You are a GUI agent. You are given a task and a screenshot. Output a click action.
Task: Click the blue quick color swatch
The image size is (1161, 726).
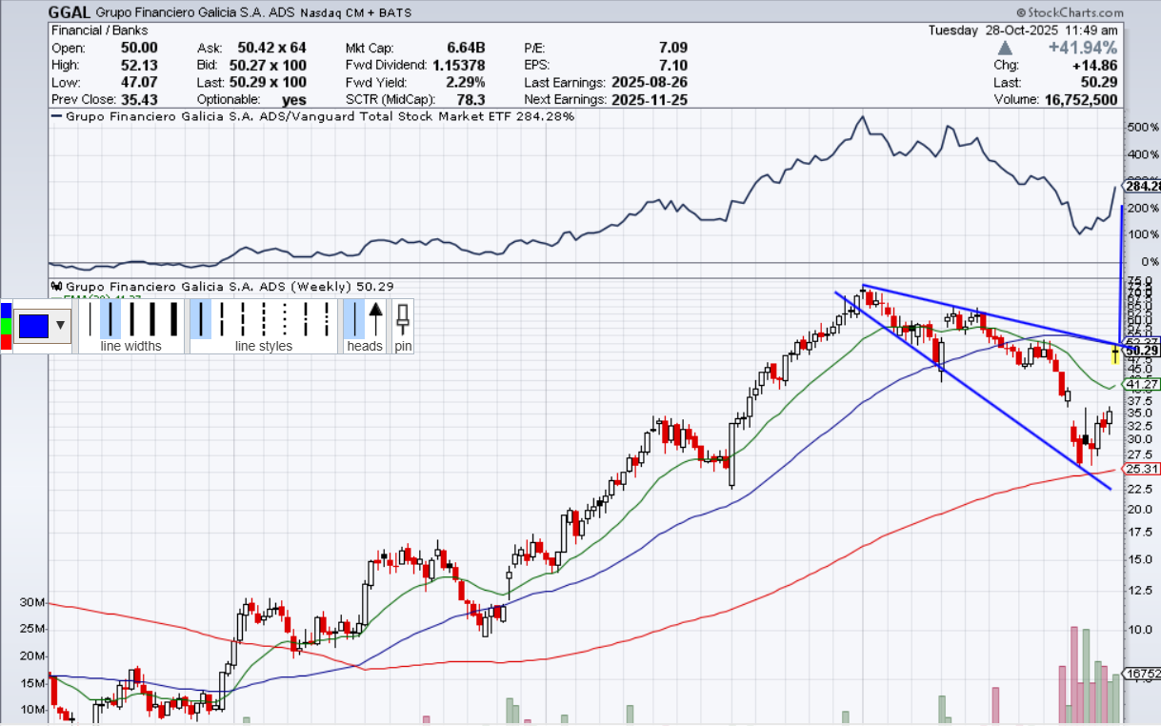click(x=6, y=311)
